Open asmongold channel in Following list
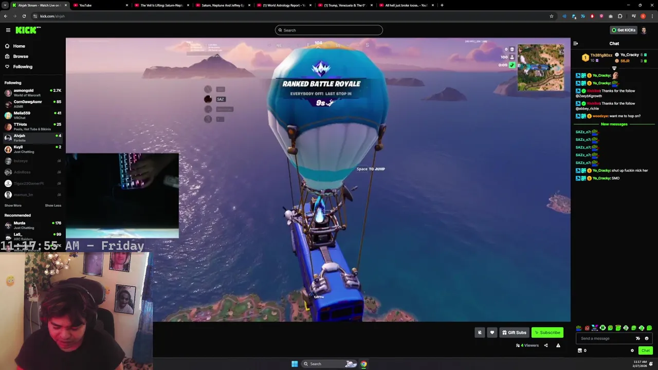This screenshot has width=658, height=370. click(32, 92)
